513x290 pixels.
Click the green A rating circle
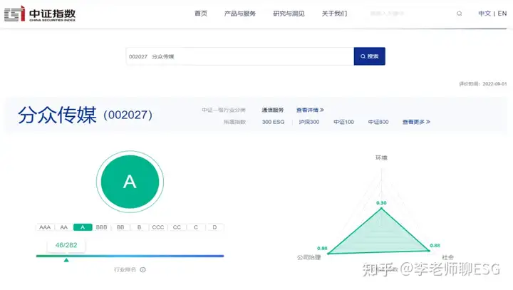click(130, 182)
